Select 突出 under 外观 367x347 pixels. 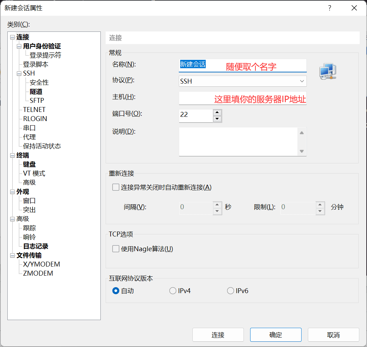29,210
